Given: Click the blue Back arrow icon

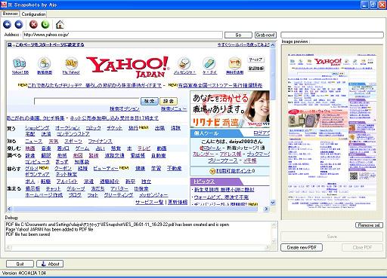Looking at the screenshot, I should pos(7,24).
